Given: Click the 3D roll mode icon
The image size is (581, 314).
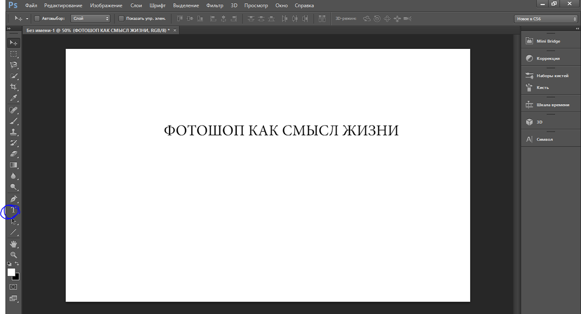Looking at the screenshot, I should (x=377, y=18).
